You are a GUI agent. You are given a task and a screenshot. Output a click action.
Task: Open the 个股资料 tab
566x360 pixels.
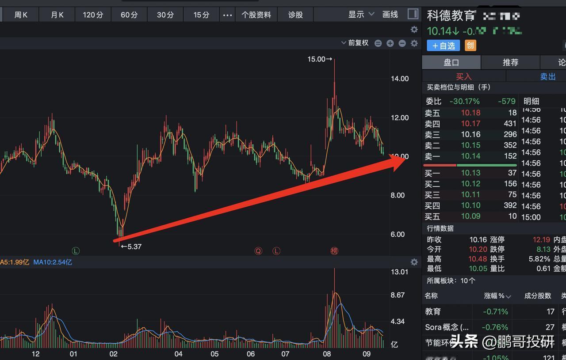(256, 15)
